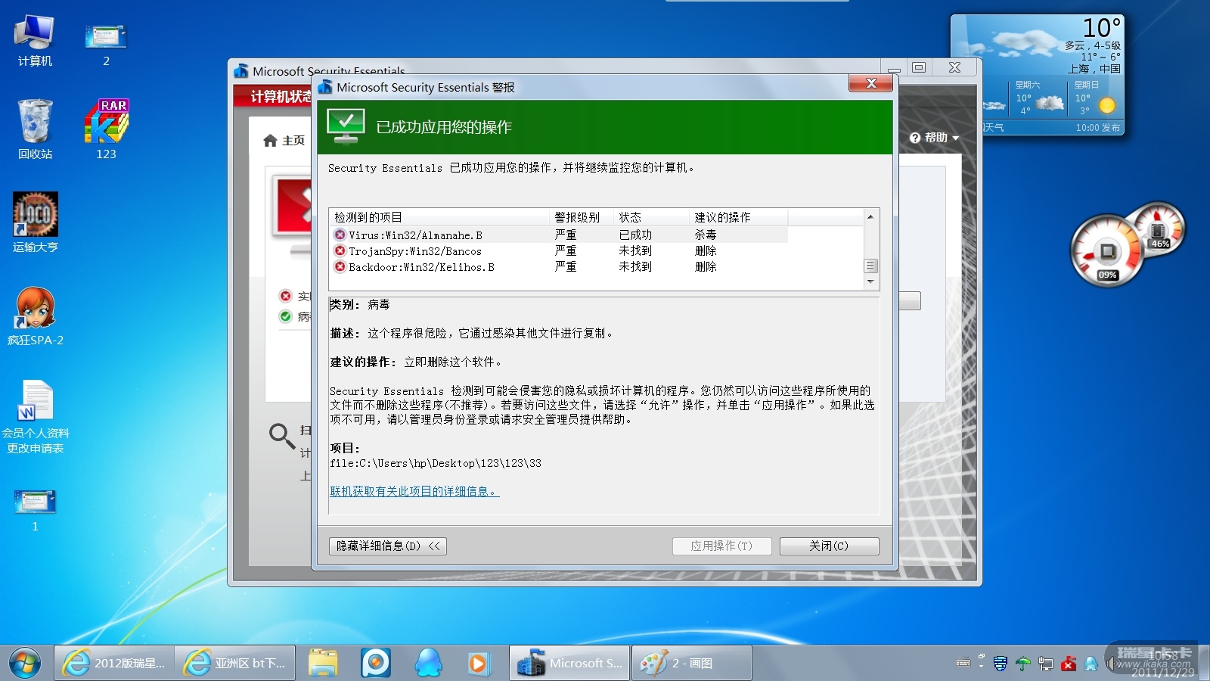This screenshot has height=681, width=1210.
Task: Click the keyboard input method tray icon
Action: point(963,664)
